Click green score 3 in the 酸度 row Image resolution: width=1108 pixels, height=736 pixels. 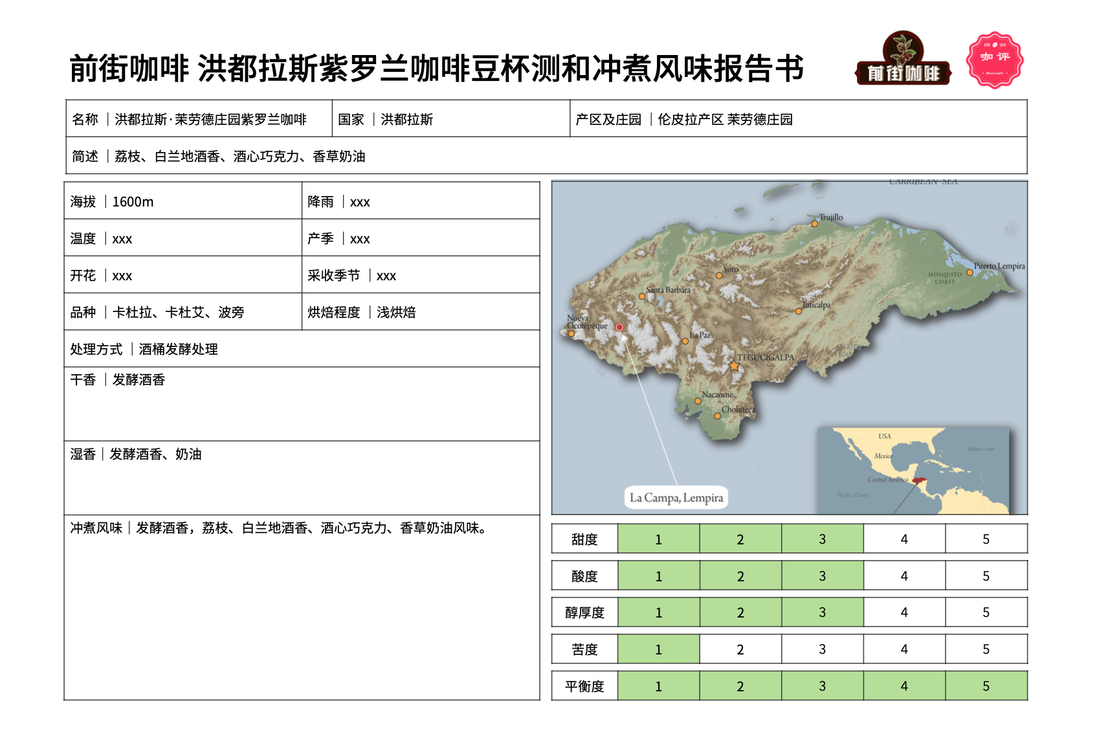(823, 575)
